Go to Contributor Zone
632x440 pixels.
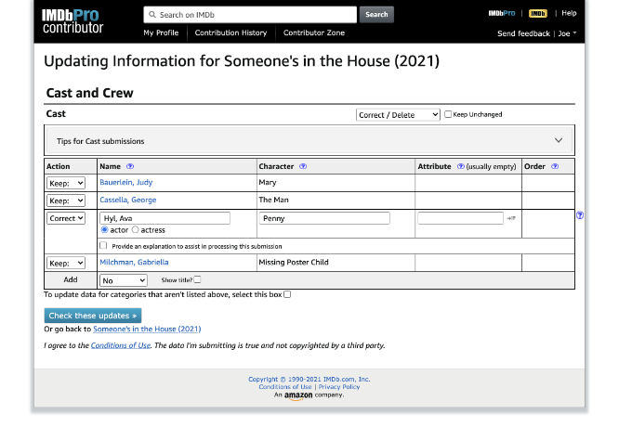point(314,32)
